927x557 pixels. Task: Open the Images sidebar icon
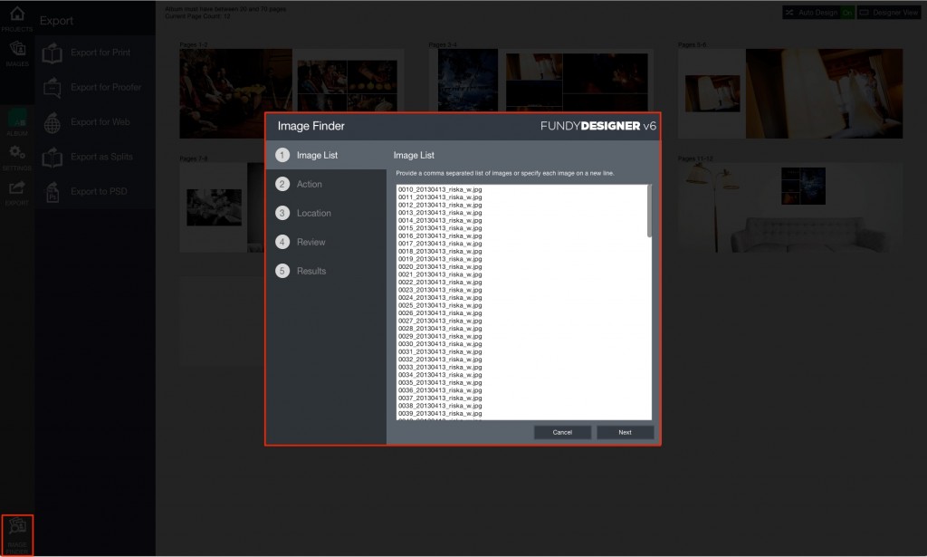[x=17, y=49]
